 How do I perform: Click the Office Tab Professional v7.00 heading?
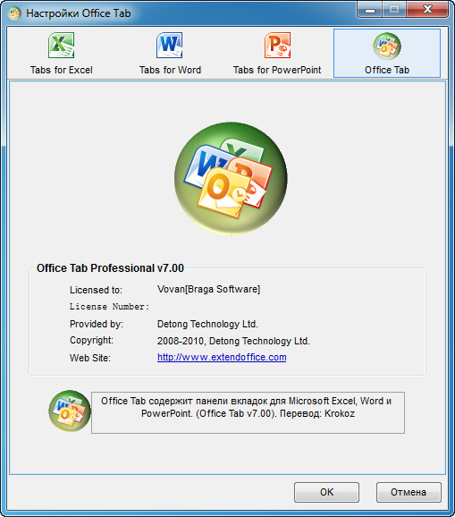click(110, 268)
